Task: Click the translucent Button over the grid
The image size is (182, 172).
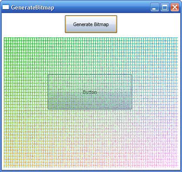Action: (x=90, y=92)
